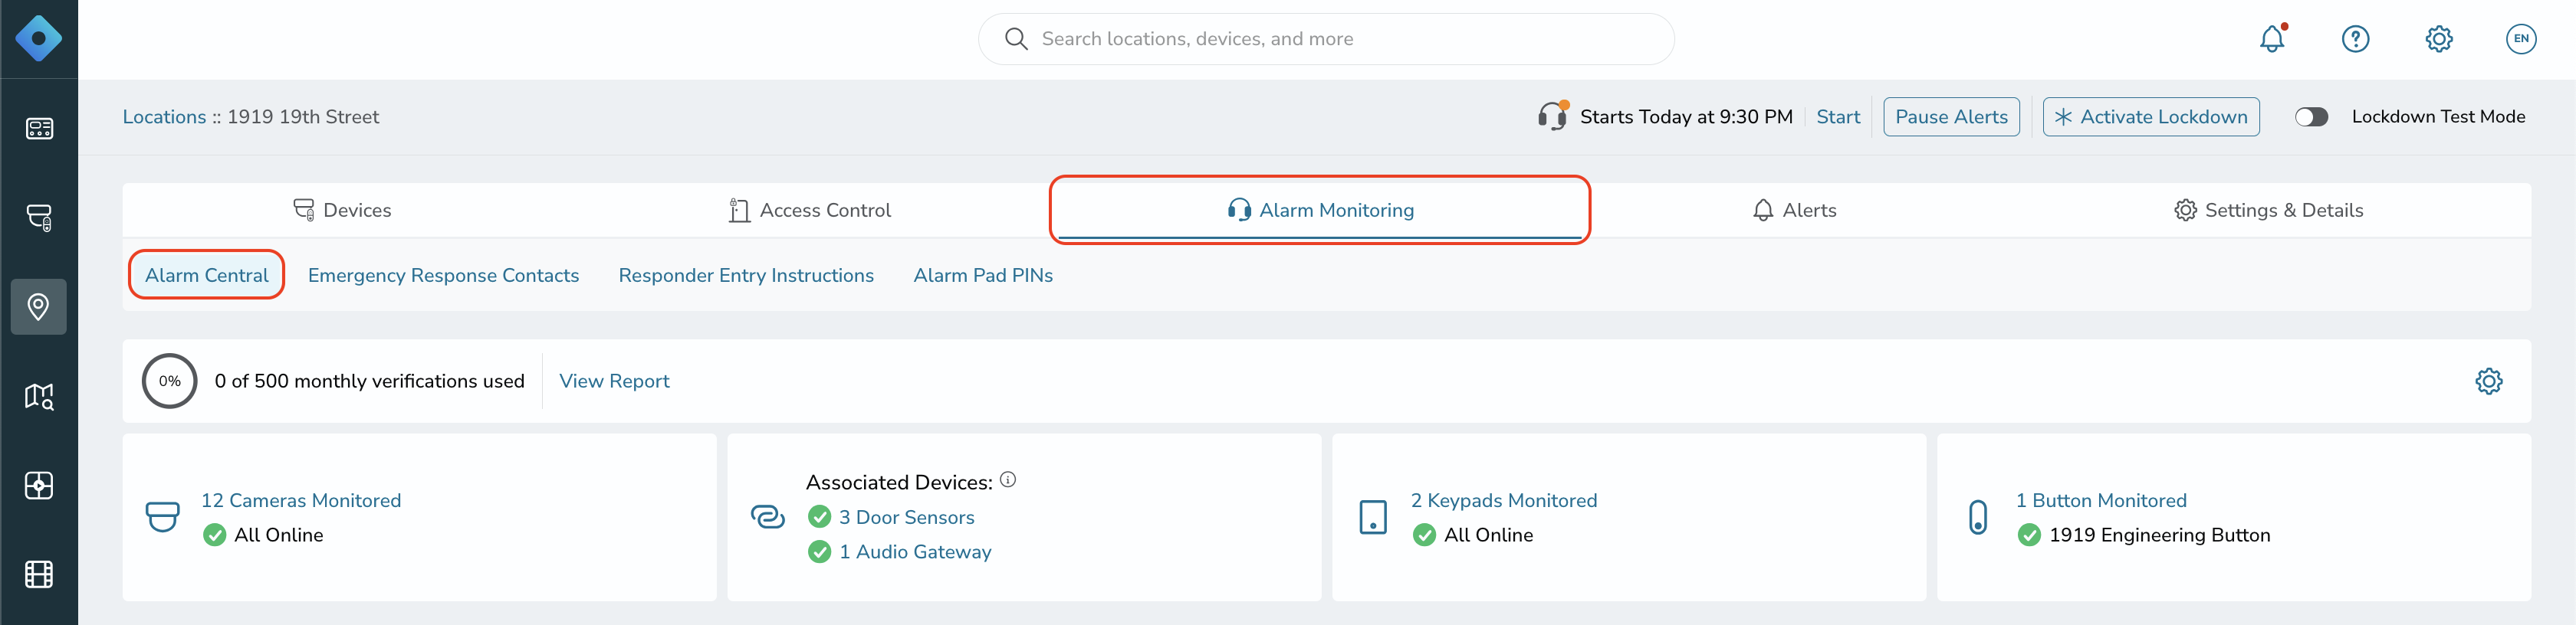Viewport: 2576px width, 625px height.
Task: Click the 0% verification usage ring
Action: click(x=170, y=381)
